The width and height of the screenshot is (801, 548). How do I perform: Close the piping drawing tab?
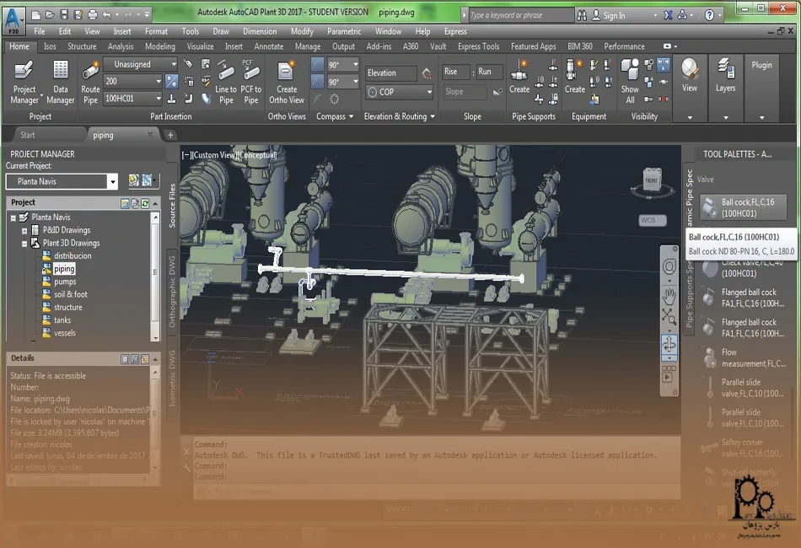(150, 135)
